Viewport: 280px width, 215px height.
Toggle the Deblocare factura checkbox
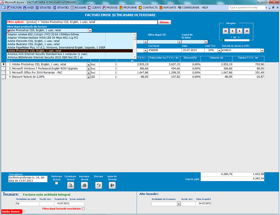click(56, 183)
